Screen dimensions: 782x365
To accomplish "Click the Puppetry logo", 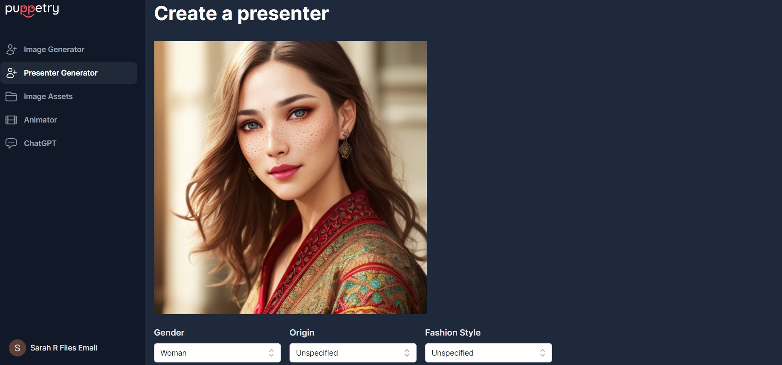I will click(x=32, y=9).
